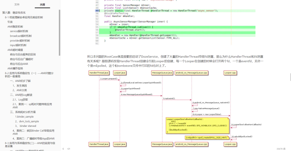Click the sequence diagram image
The height and width of the screenshot is (151, 291).
click(x=175, y=109)
